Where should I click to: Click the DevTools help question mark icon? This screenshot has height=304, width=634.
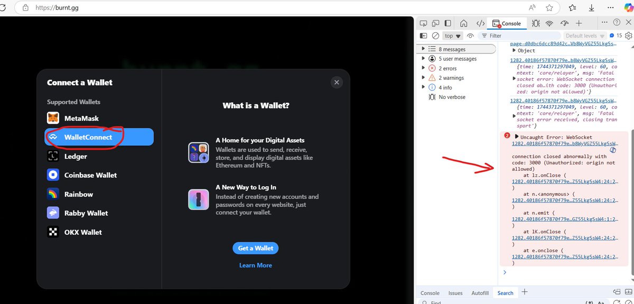pos(617,23)
